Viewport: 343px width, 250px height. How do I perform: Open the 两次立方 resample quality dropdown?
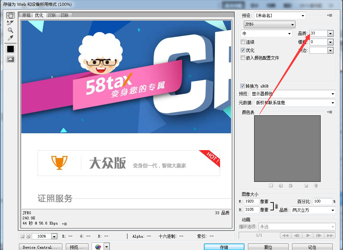313,210
